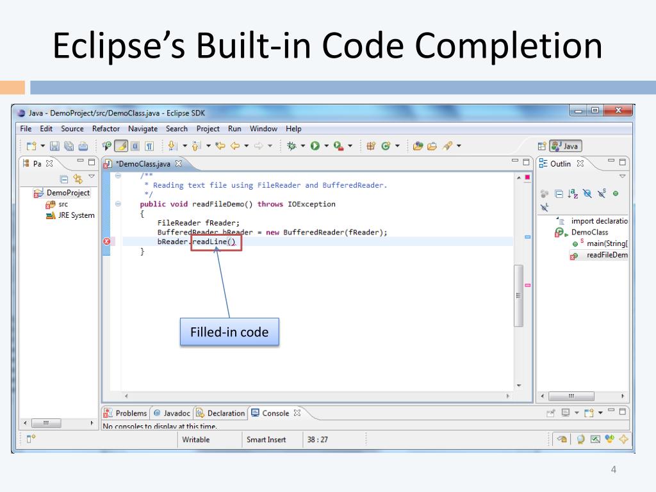Click the Next Annotation down-arrow icon
The image size is (656, 492).
[172, 145]
